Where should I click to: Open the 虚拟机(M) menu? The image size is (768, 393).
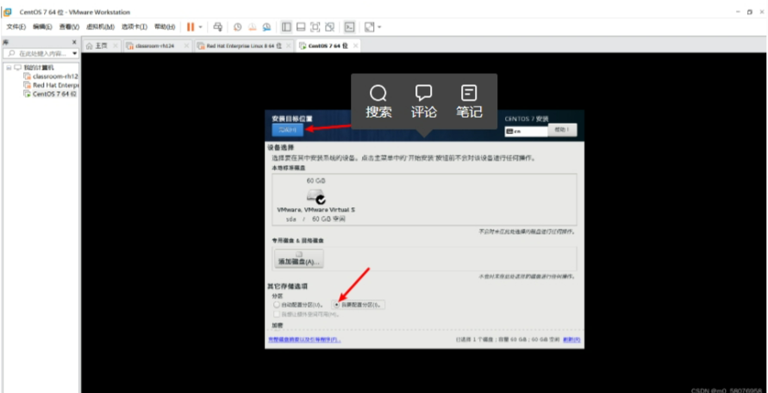pyautogui.click(x=100, y=27)
